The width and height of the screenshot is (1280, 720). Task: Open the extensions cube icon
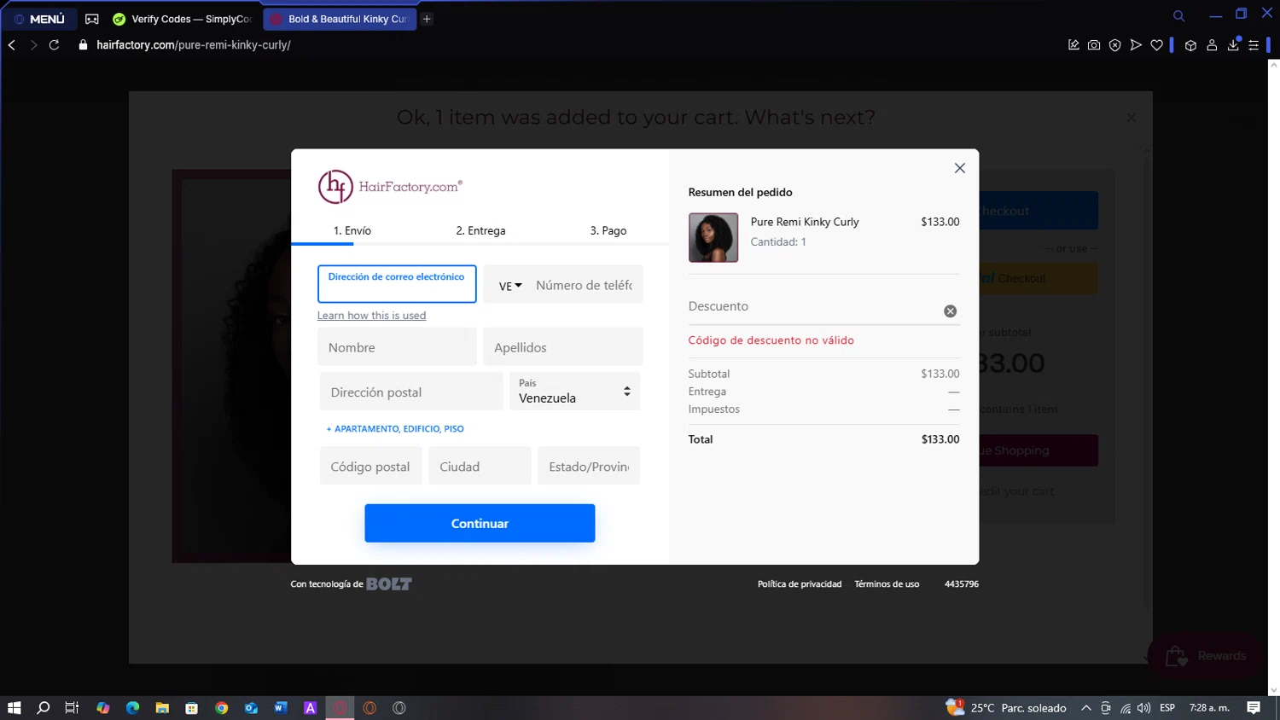pyautogui.click(x=1190, y=45)
